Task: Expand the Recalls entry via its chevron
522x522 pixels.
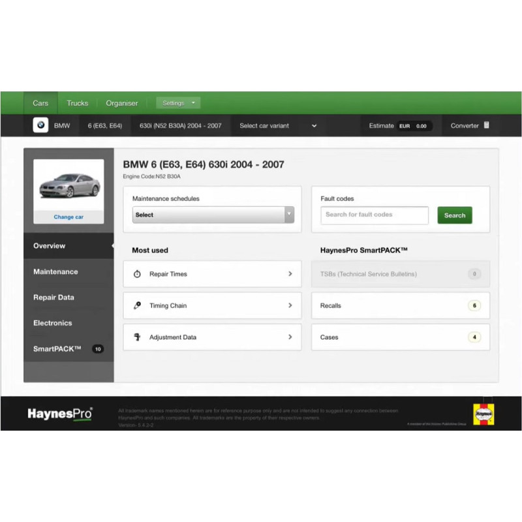Action: click(x=474, y=305)
